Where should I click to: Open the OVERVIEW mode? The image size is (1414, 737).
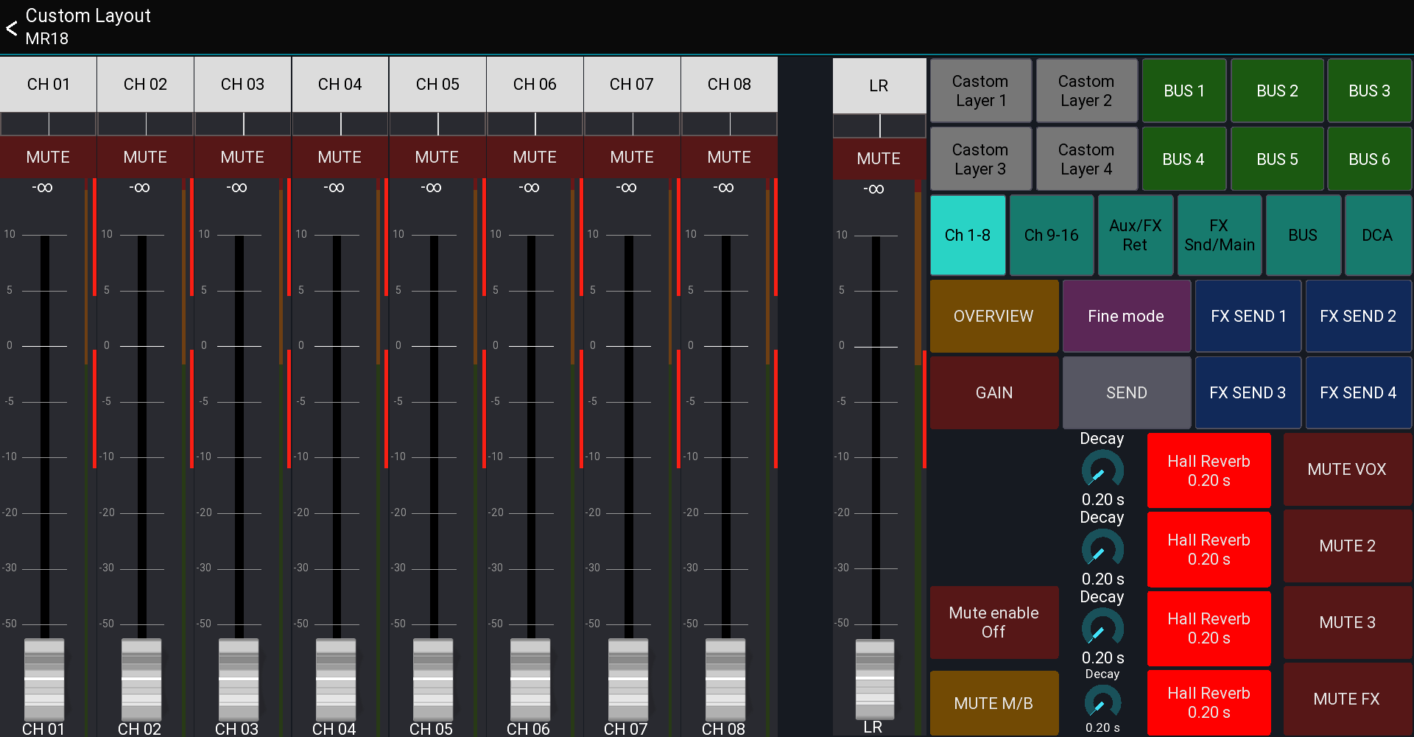tap(993, 316)
